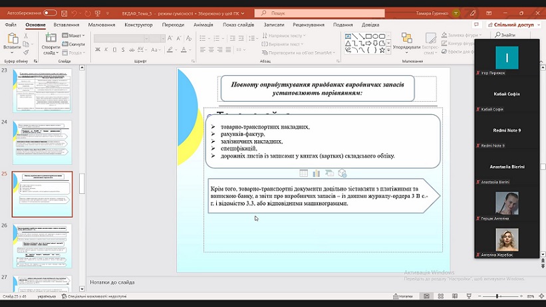Toggle the AutoSave switch
Image resolution: width=546 pixels, height=307 pixels.
50,13
